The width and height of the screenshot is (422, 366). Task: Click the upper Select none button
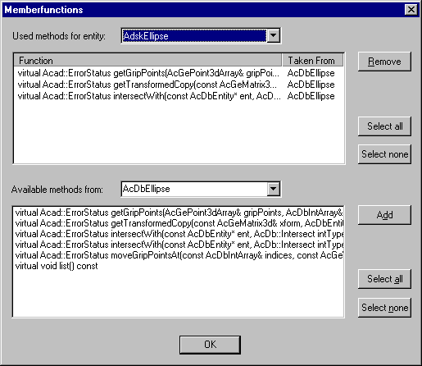tap(384, 154)
